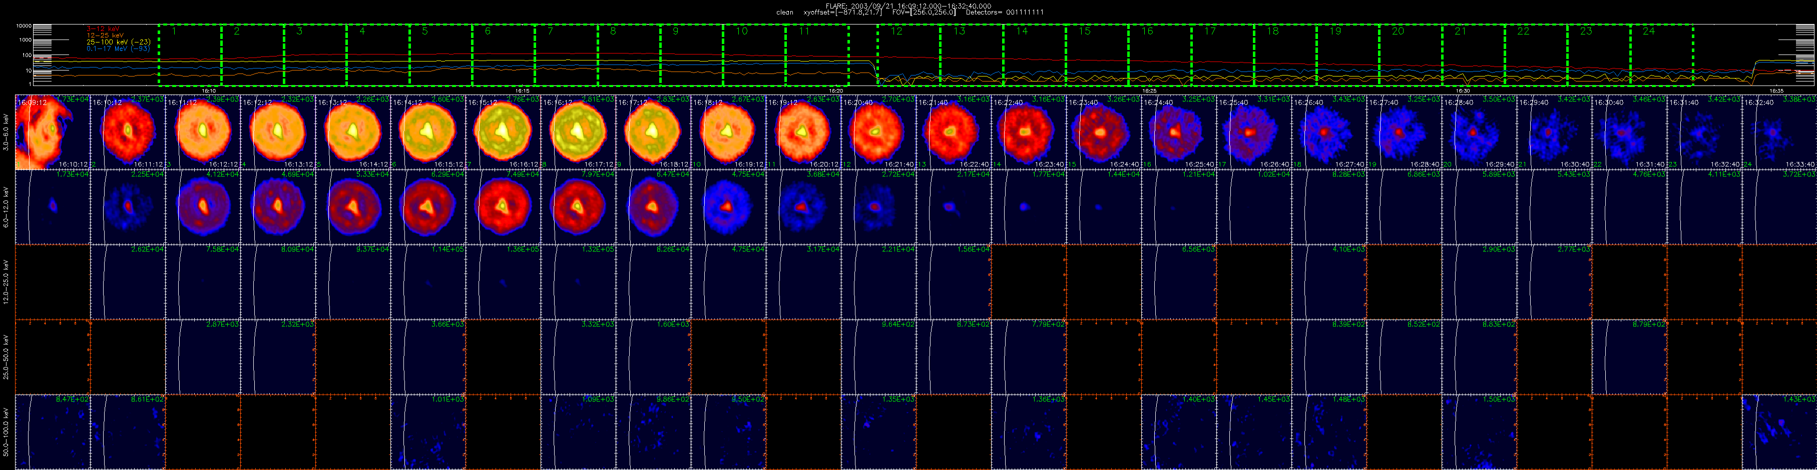Select time interval 18 in light curve
The image size is (1817, 470).
tap(1286, 55)
